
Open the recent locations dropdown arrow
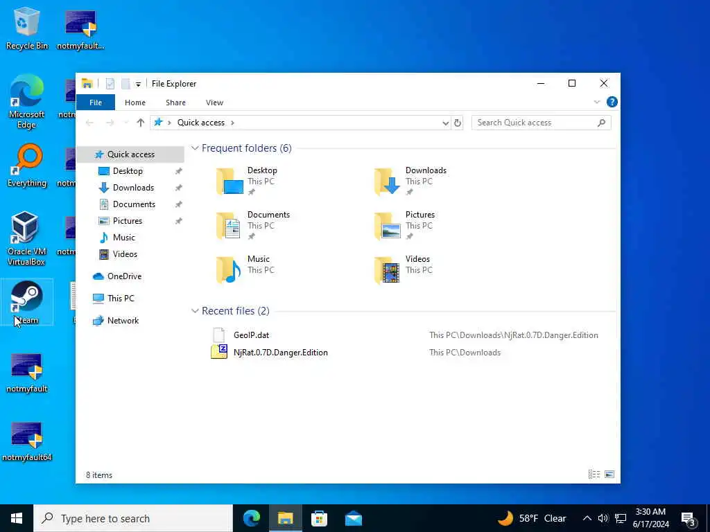(126, 123)
